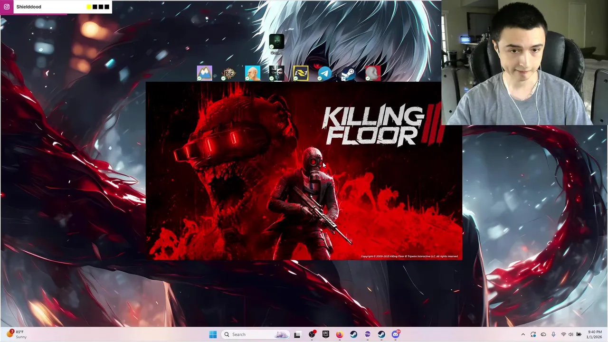Viewport: 608px width, 342px height.
Task: Open the Steam taskbar icon beside Firefox
Action: click(x=353, y=334)
